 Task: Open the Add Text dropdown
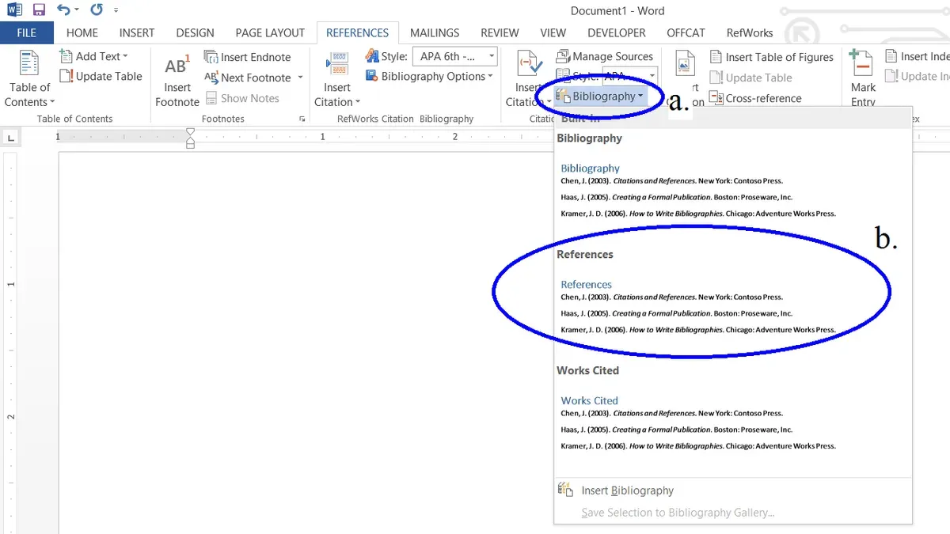94,56
